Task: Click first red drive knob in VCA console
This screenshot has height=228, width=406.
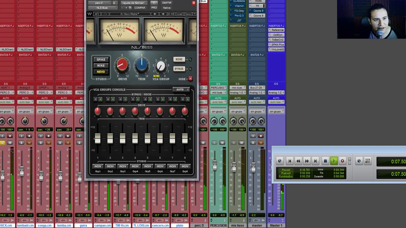Action: (97, 111)
